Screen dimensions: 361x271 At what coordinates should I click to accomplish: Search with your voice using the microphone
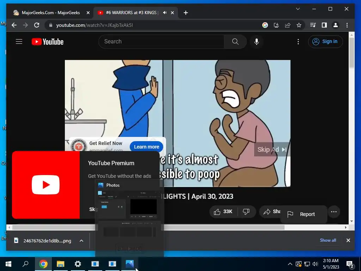point(257,42)
